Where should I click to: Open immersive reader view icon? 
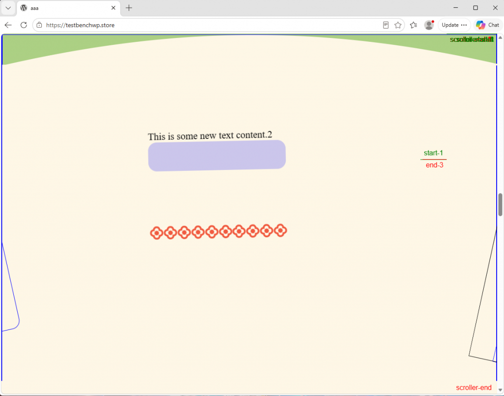pos(386,25)
